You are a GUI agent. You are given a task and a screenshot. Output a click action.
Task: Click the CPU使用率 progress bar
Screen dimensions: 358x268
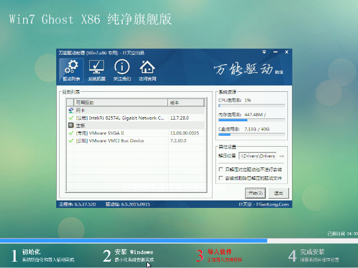[251, 106]
